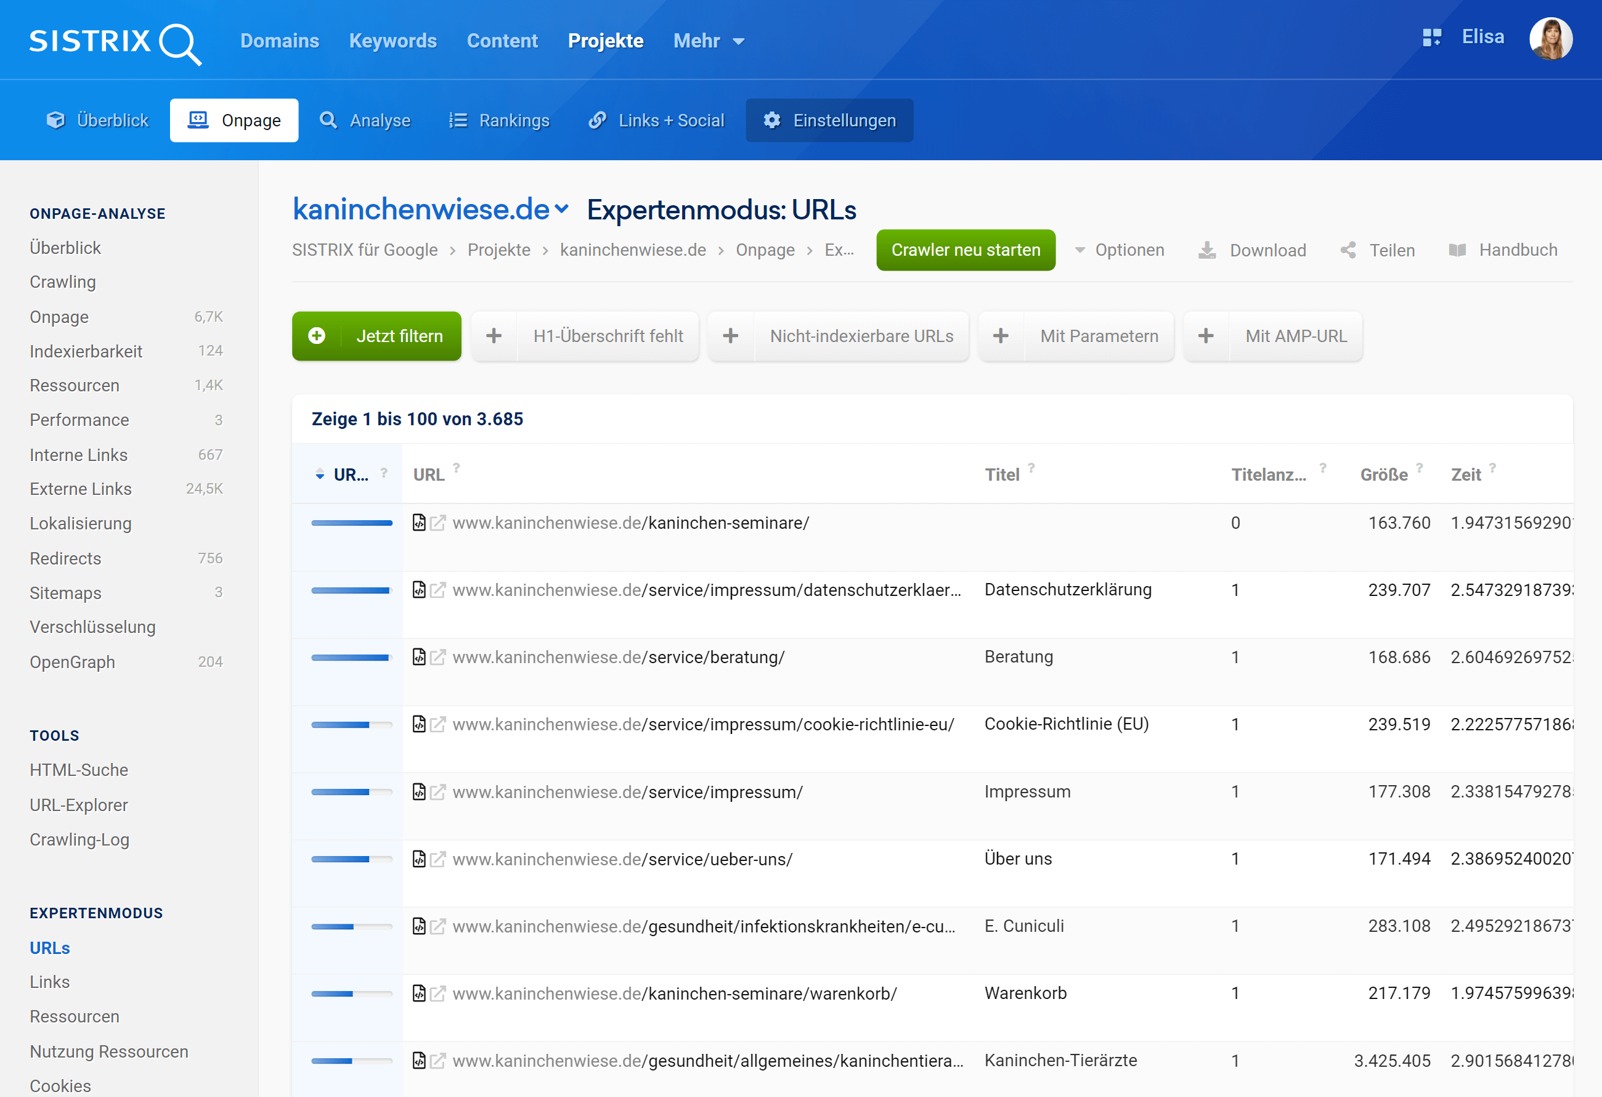Image resolution: width=1602 pixels, height=1097 pixels.
Task: Switch to the Analyse tab
Action: [x=365, y=121]
